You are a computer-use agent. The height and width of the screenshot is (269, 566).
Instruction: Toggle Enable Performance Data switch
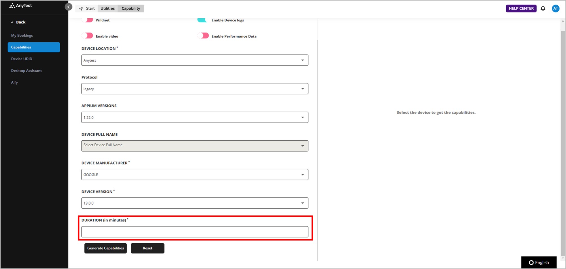click(x=203, y=36)
